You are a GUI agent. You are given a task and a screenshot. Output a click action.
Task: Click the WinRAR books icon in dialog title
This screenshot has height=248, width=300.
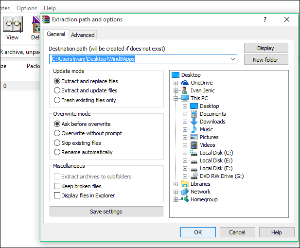[46, 19]
